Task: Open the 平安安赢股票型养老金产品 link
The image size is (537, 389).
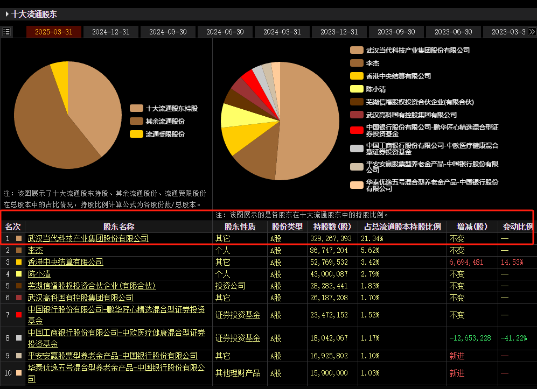Action: 111,356
